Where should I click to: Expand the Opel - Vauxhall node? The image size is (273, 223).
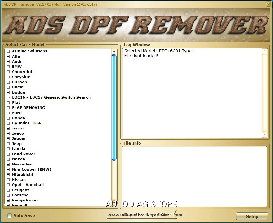8,185
